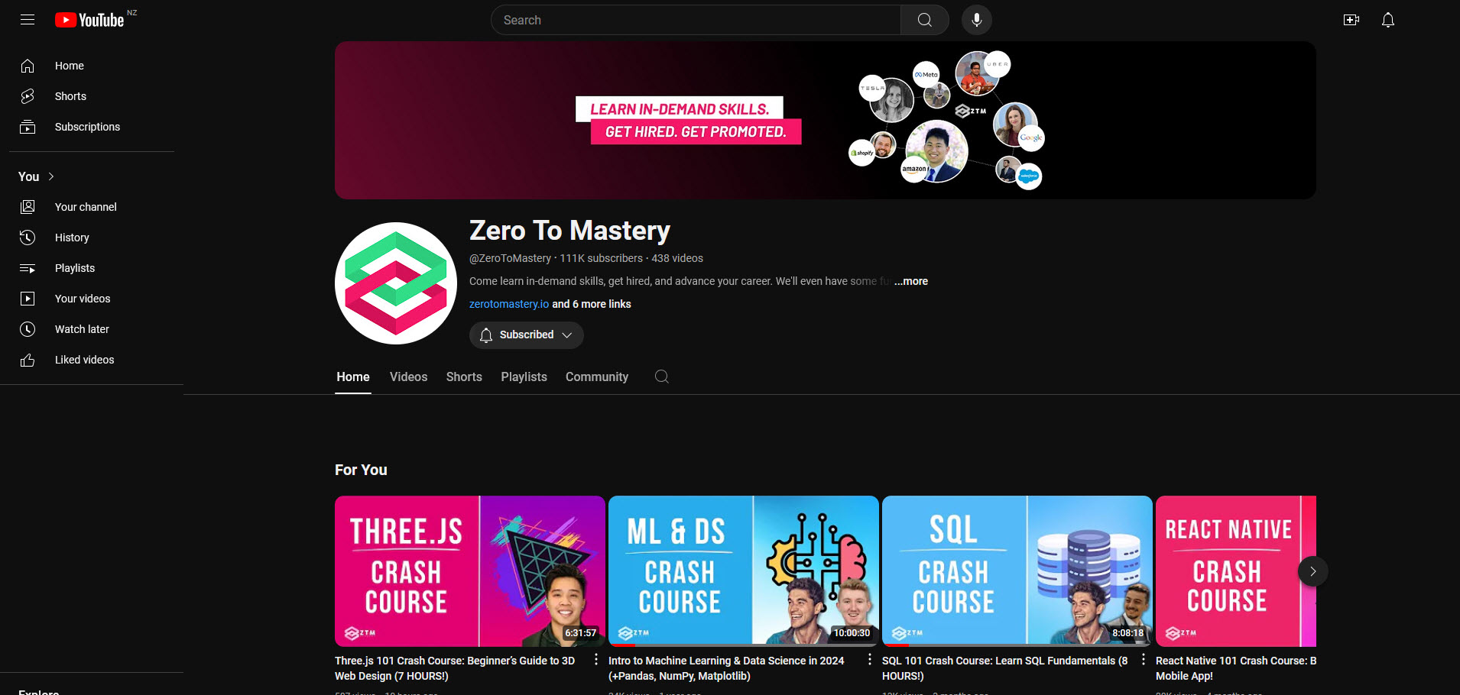Click the Zero To Mastery avatar

tap(396, 283)
